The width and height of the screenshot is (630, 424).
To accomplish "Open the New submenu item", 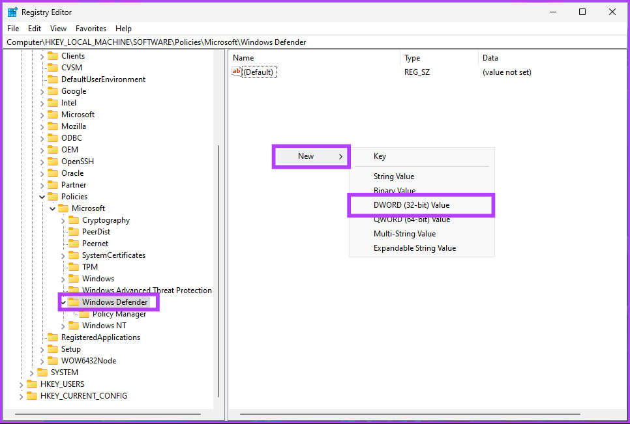I will pos(311,156).
